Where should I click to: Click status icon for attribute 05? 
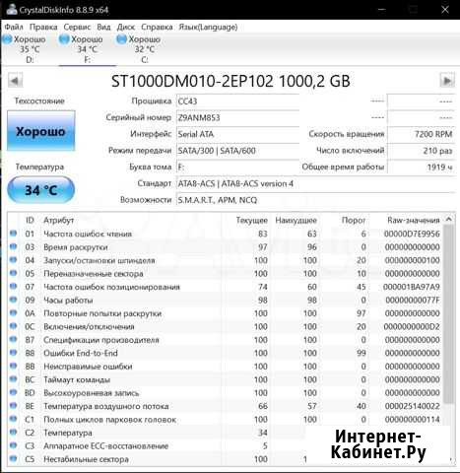tap(13, 273)
